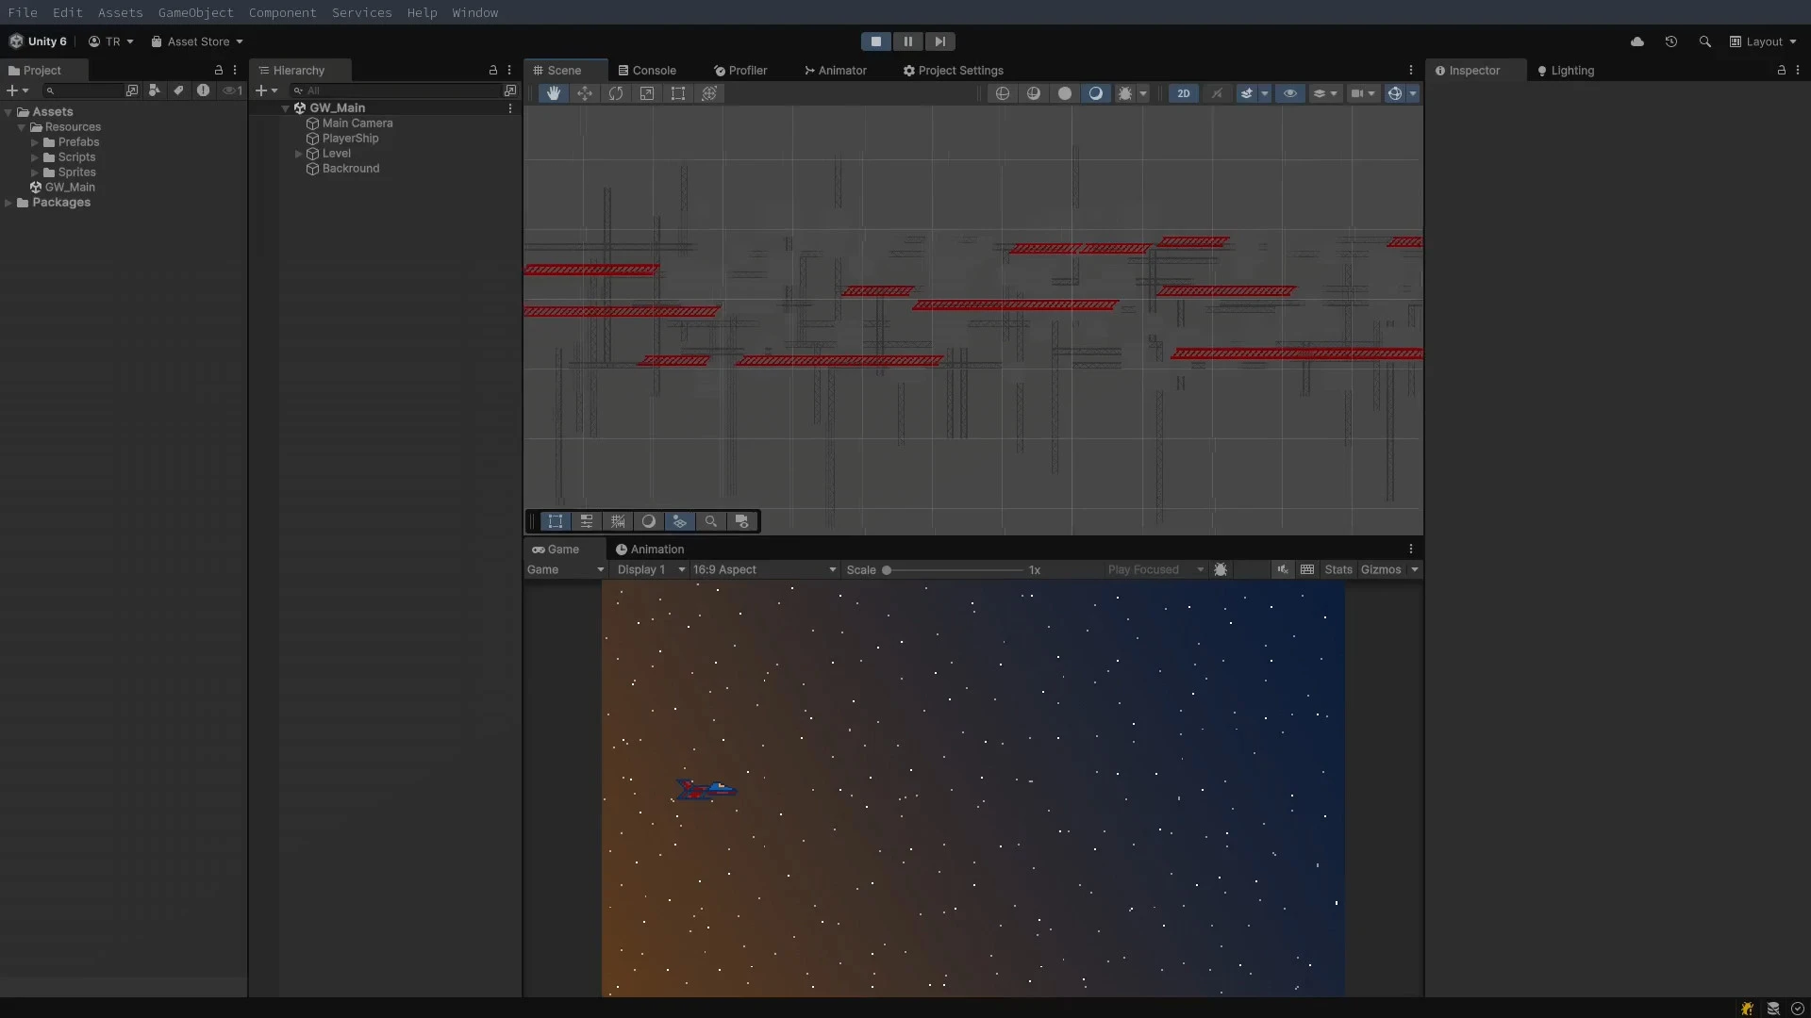Open the Unity cloud services icon
The height and width of the screenshot is (1018, 1811).
tap(1638, 41)
